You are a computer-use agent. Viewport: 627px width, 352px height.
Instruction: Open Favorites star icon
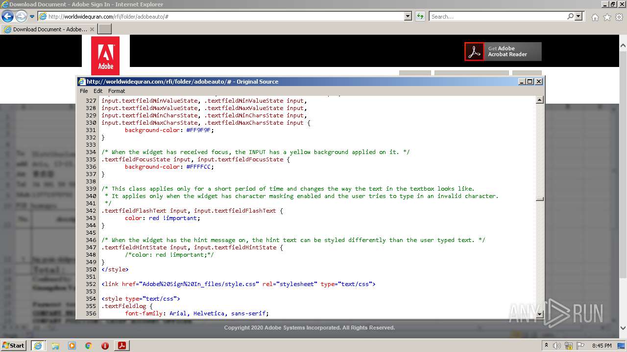(x=607, y=17)
